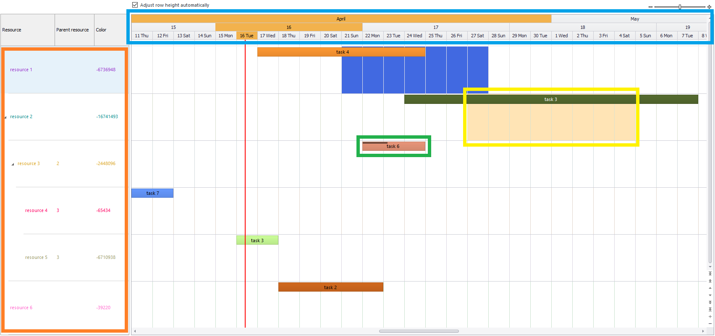
Task: Click the collapse rows minus icon
Action: tap(710, 323)
